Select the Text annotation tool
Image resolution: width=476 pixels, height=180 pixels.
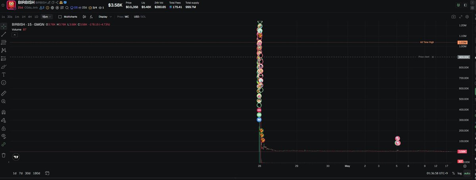coord(4,75)
